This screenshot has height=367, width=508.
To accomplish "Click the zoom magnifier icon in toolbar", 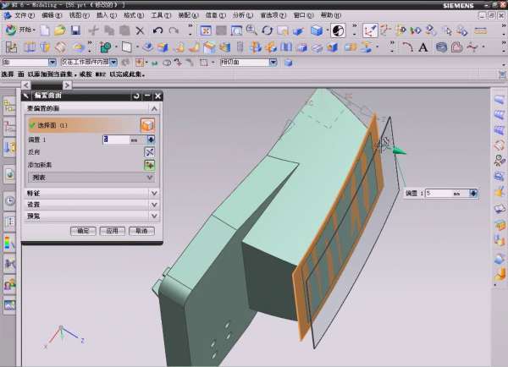I will click(x=251, y=30).
